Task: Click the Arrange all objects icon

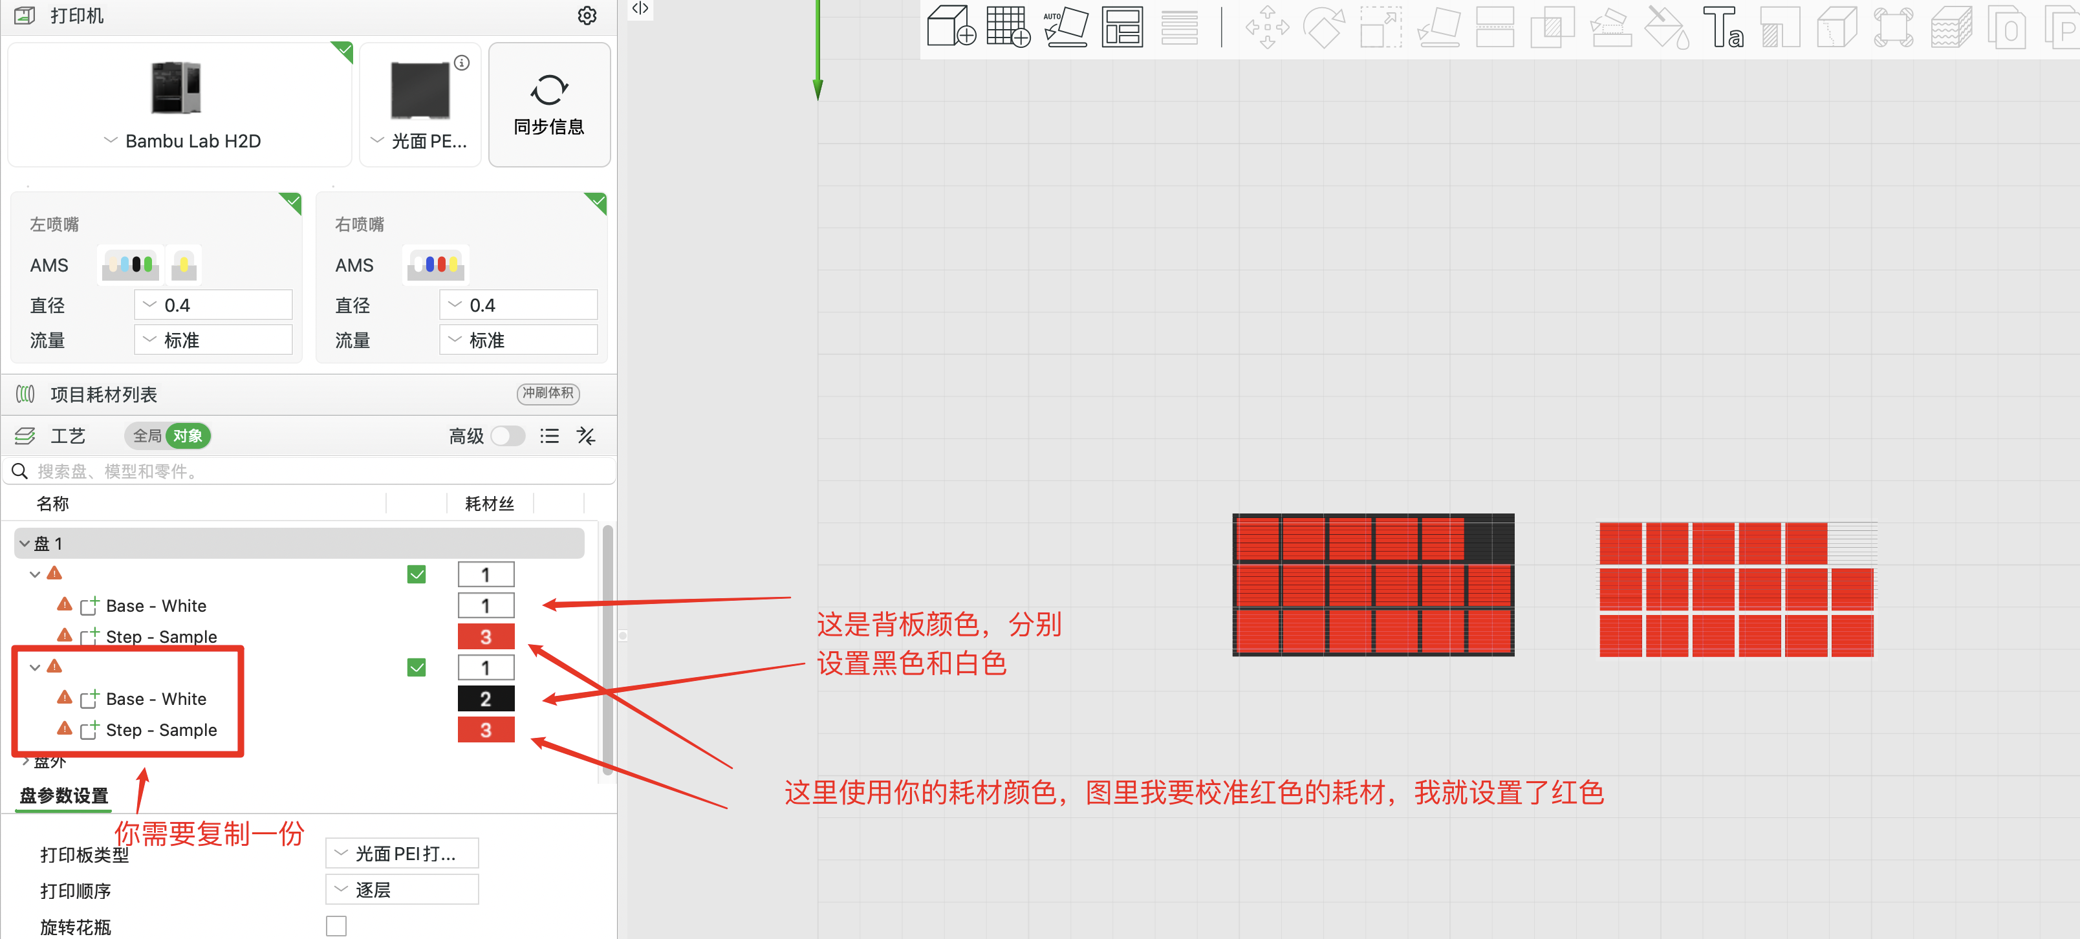Action: coord(1121,26)
